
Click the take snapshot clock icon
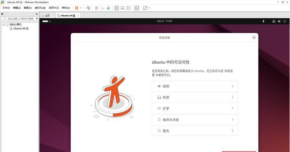[97, 8]
